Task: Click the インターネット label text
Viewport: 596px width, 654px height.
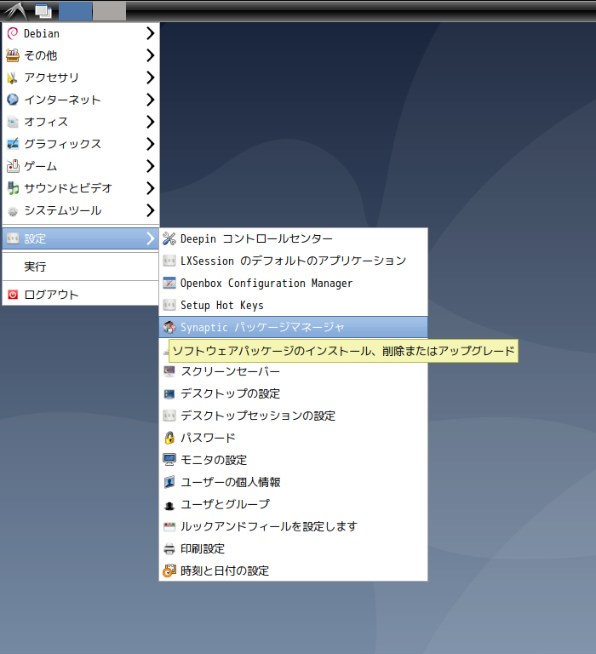Action: 62,100
